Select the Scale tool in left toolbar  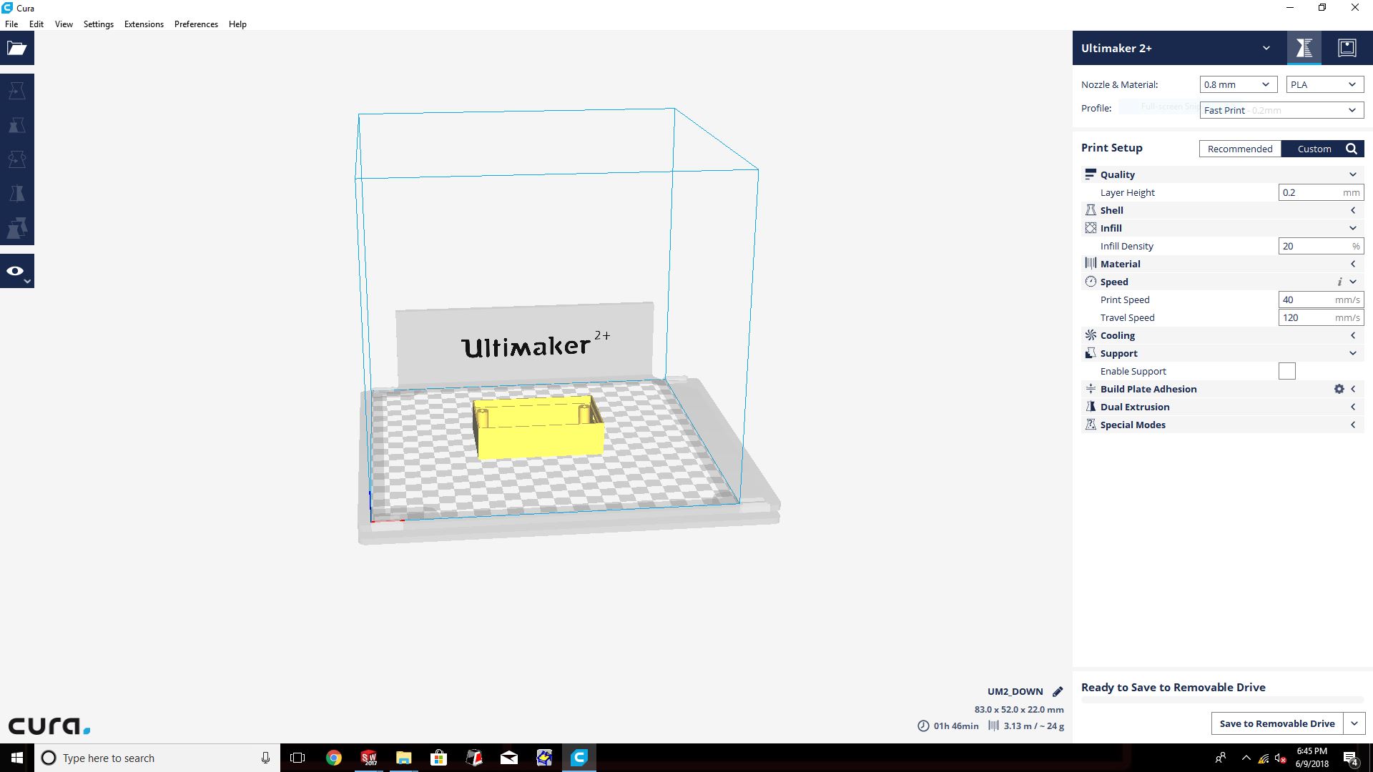(17, 125)
